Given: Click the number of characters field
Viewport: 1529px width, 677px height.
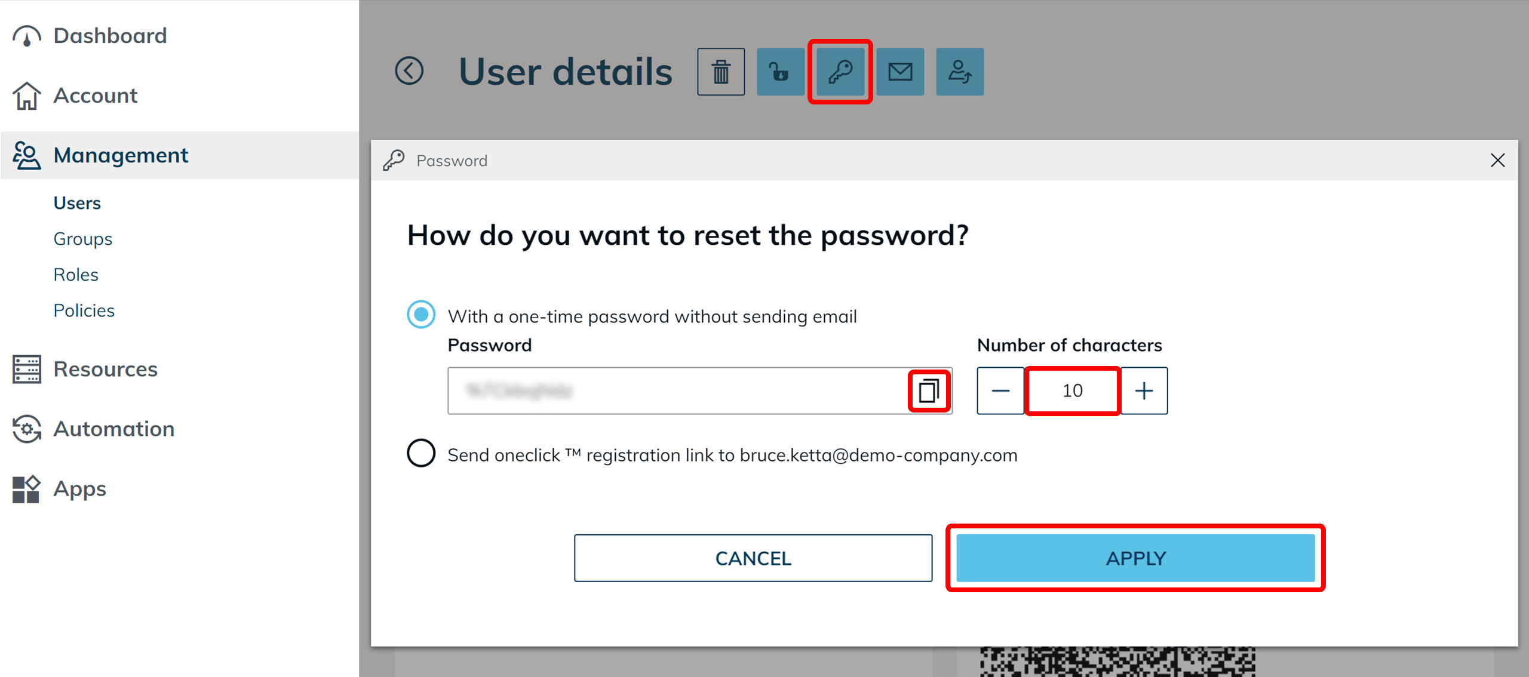Looking at the screenshot, I should tap(1072, 391).
